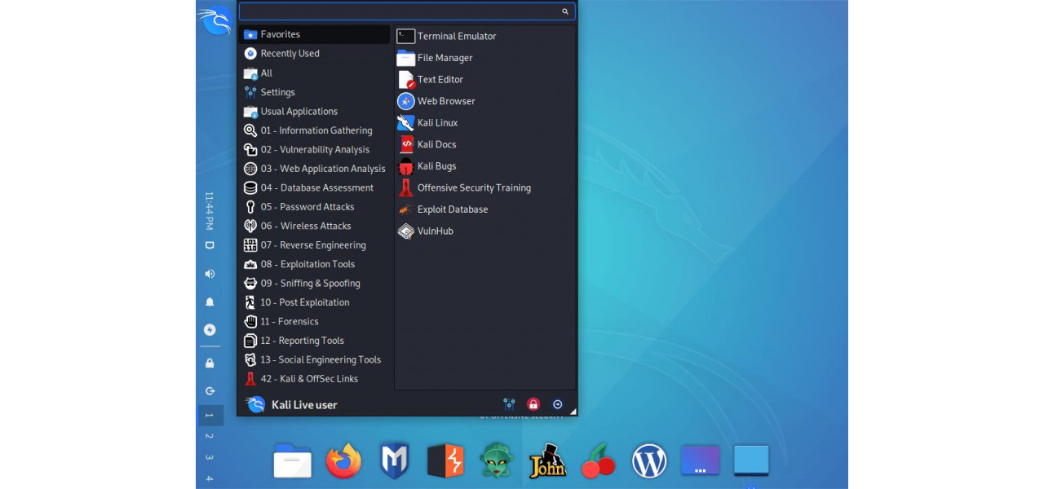The height and width of the screenshot is (489, 1044).
Task: Click the blue desktop dock icon
Action: pos(751,460)
